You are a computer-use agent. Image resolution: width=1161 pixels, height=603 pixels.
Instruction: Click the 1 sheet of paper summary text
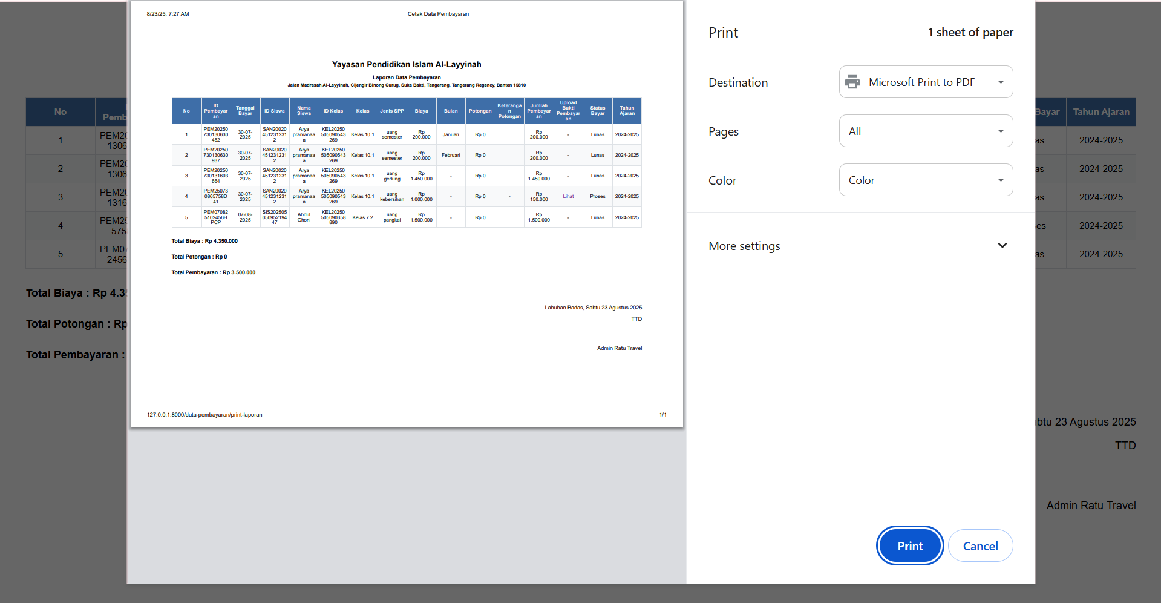(970, 33)
